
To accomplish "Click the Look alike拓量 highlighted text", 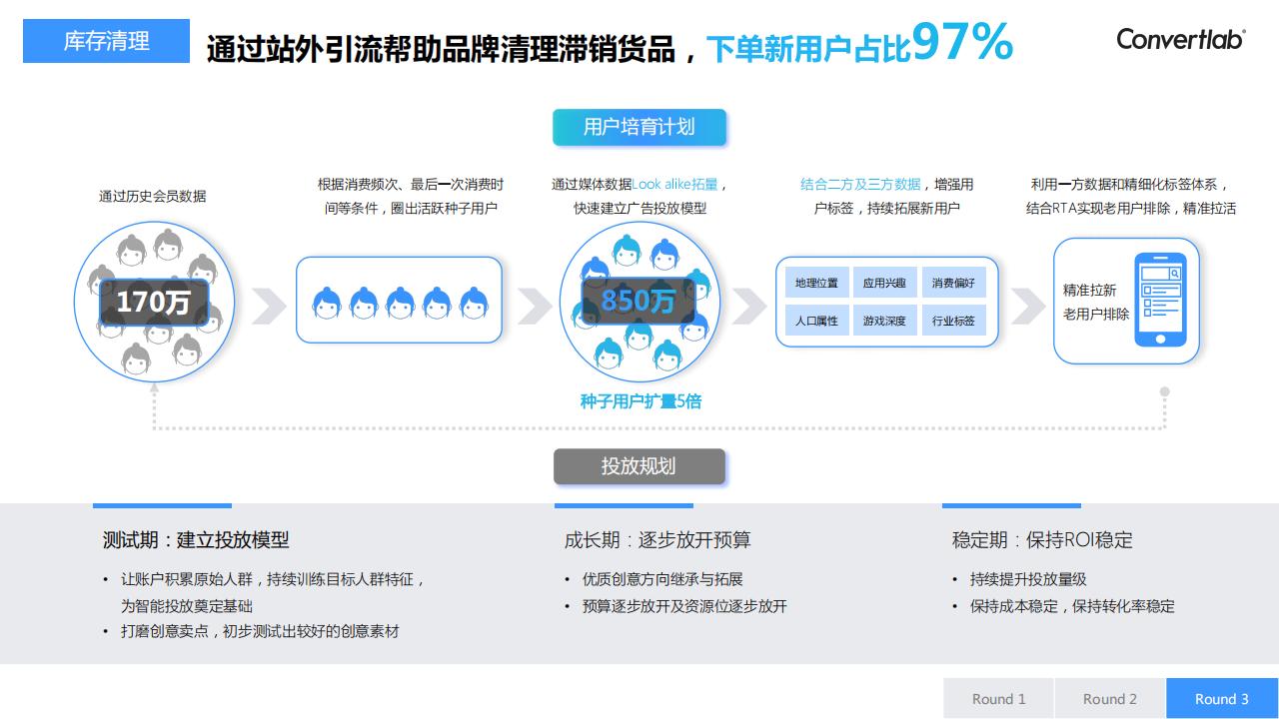I will click(674, 184).
